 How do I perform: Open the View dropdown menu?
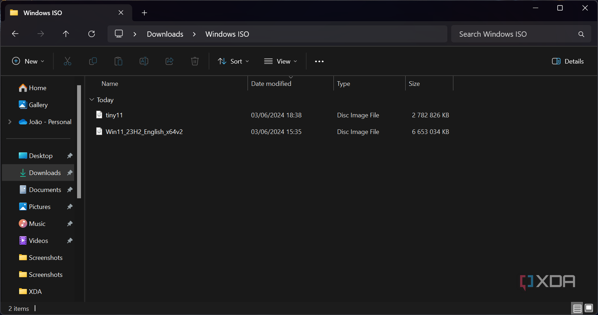tap(281, 61)
